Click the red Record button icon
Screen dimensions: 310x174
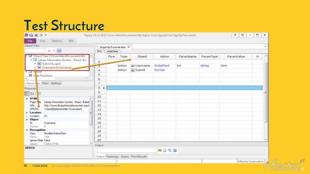[36, 35]
